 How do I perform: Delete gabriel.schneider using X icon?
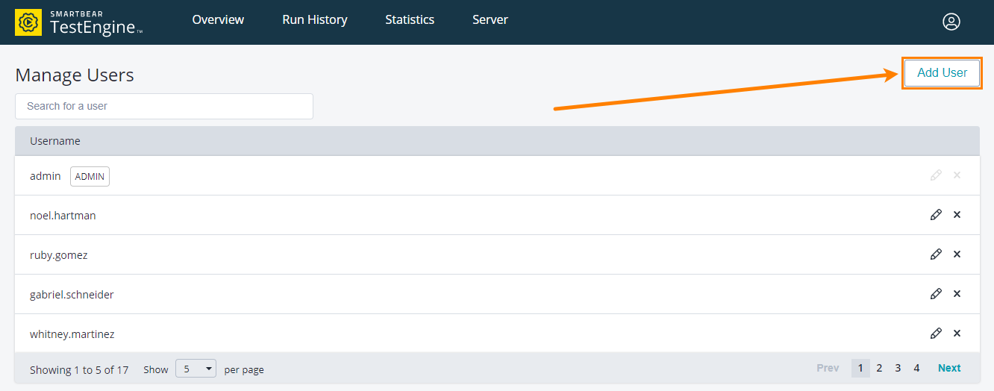957,294
